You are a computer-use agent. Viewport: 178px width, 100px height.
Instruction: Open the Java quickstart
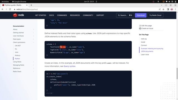(x=16, y=52)
